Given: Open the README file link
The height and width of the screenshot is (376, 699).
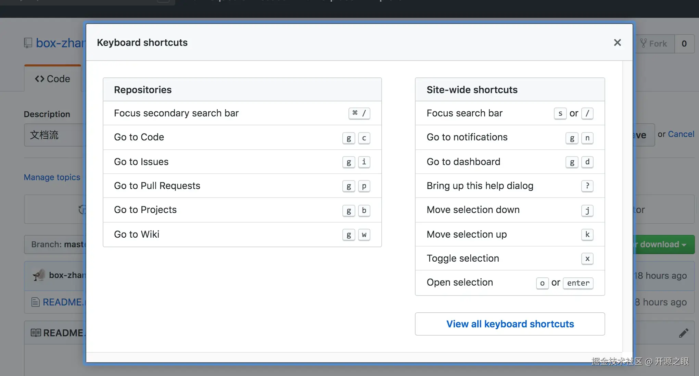Looking at the screenshot, I should tap(63, 302).
